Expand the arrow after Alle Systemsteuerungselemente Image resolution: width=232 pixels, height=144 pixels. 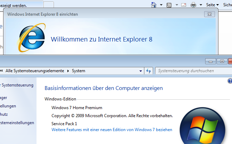pyautogui.click(x=68, y=71)
